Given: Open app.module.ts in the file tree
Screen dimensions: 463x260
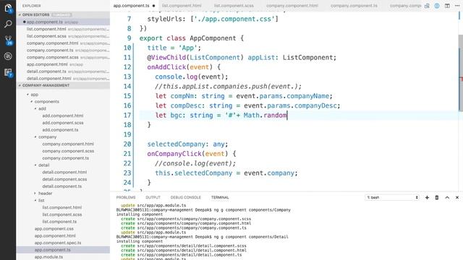Looking at the screenshot, I should point(48,257).
